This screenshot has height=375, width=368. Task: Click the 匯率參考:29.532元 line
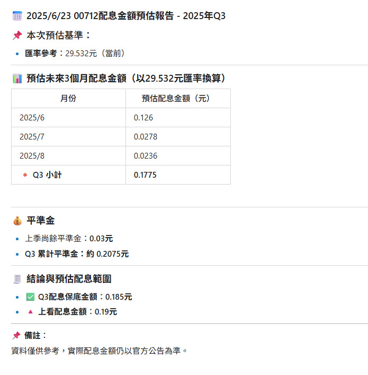pyautogui.click(x=75, y=54)
